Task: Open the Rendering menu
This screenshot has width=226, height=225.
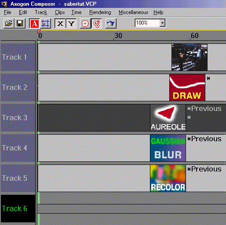Action: coord(100,12)
